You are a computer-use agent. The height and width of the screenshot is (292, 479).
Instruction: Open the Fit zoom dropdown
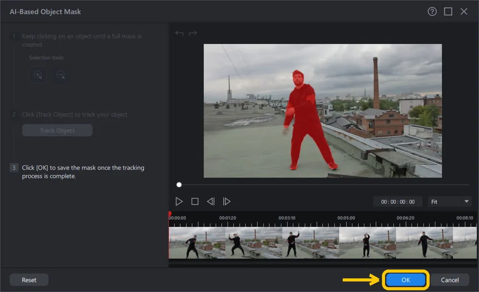coord(450,202)
